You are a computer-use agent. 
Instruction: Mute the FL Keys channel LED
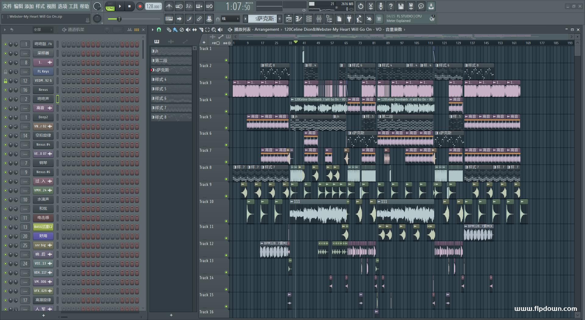click(x=5, y=72)
